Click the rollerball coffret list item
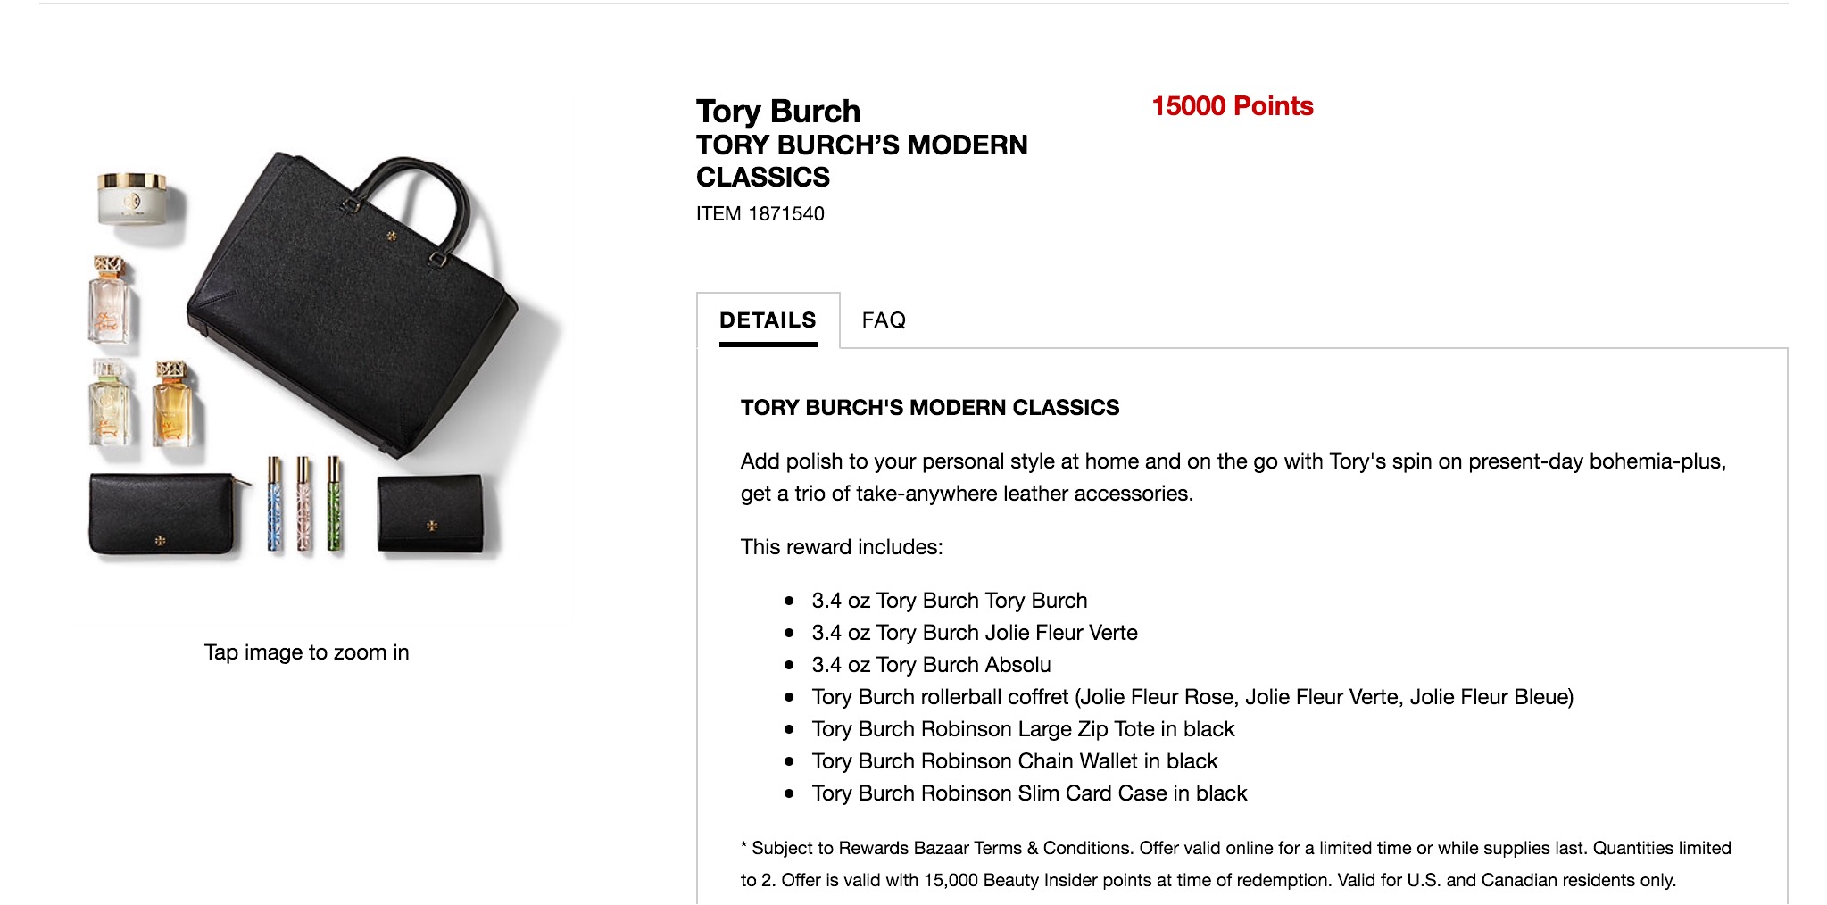This screenshot has height=905, width=1827. 1192,697
